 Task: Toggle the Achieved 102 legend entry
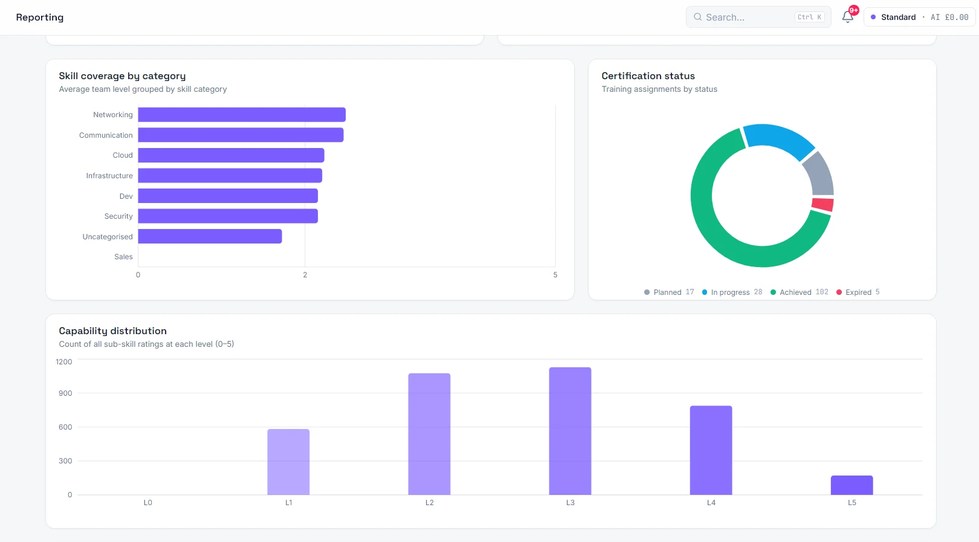(x=800, y=292)
